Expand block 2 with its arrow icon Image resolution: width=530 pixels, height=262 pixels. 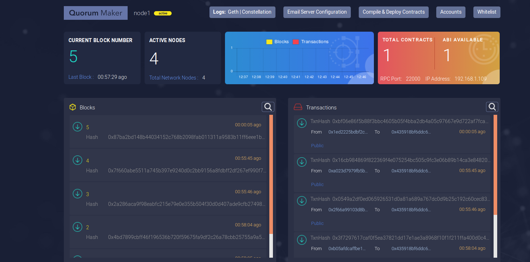78,227
